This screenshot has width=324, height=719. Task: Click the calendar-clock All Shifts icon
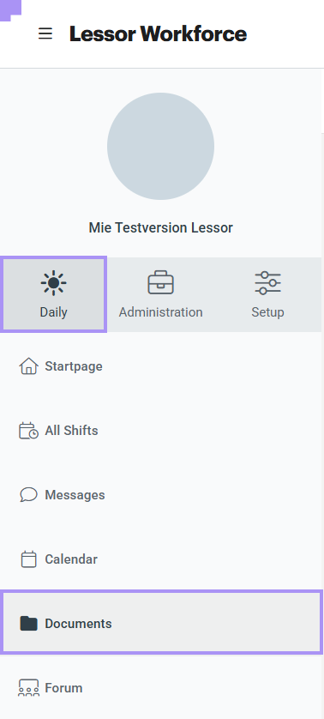point(28,431)
